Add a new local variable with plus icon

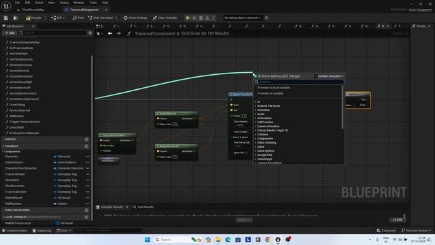86,217
